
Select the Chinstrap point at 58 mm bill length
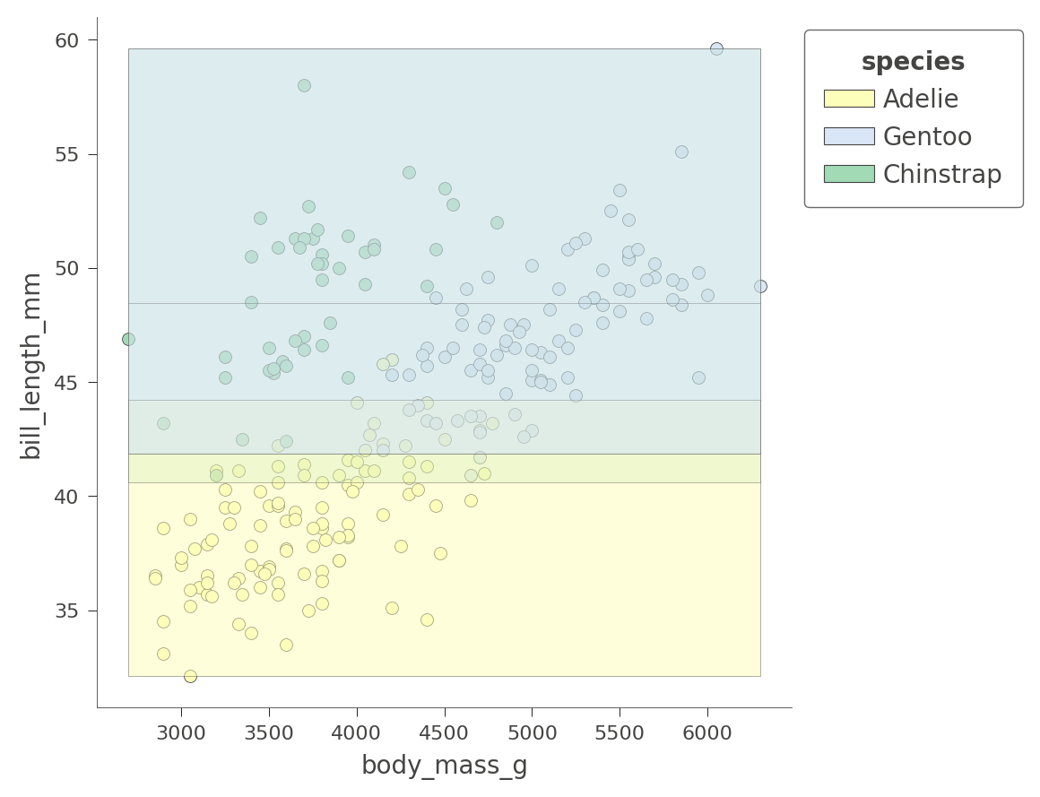pyautogui.click(x=304, y=85)
